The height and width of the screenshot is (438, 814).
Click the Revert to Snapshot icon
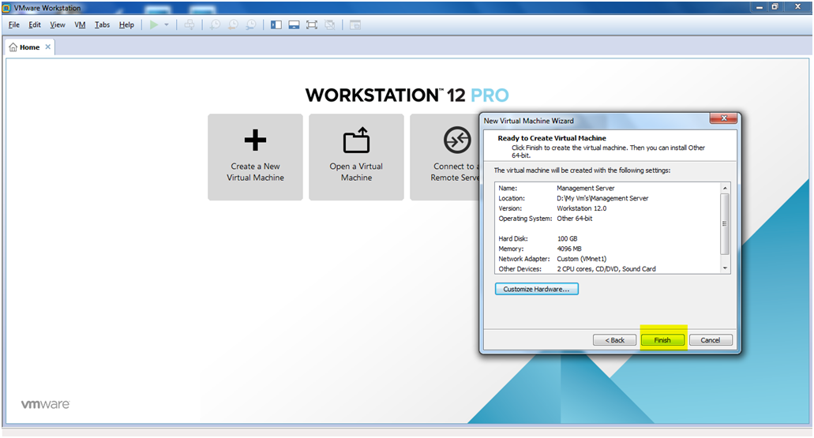point(233,25)
